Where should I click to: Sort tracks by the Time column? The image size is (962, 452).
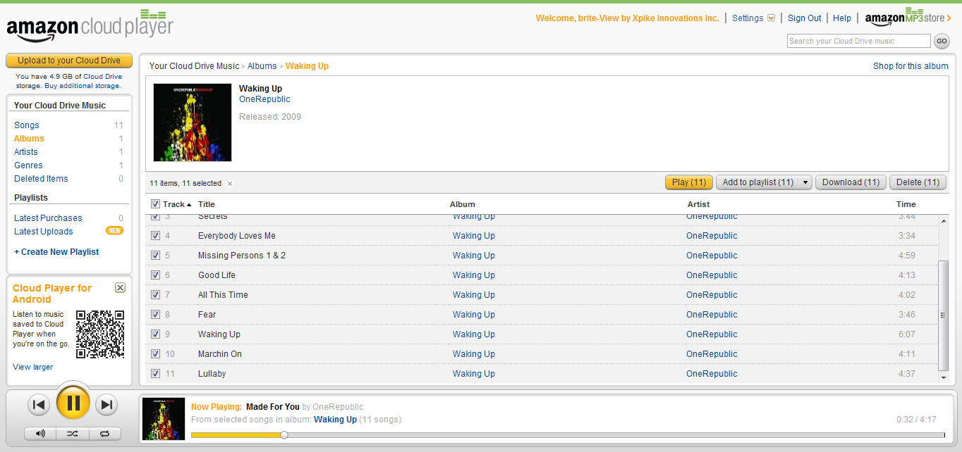coord(906,204)
